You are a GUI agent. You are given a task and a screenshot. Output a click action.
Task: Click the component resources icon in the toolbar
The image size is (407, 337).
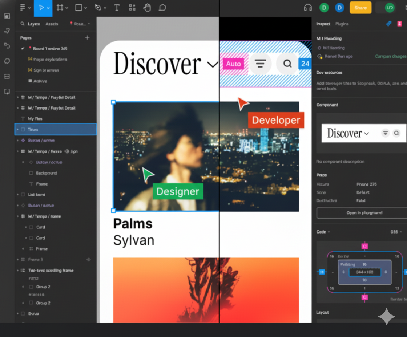click(x=132, y=7)
